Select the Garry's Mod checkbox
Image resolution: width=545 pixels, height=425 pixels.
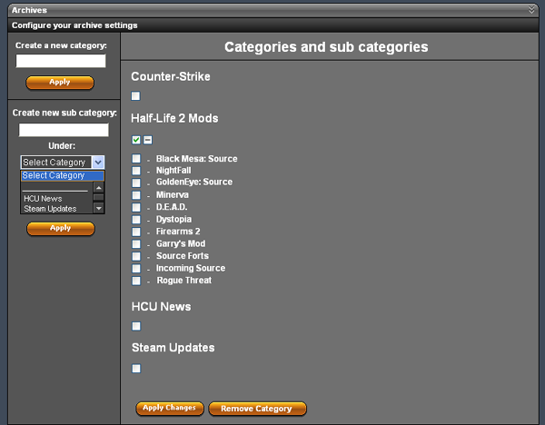pyautogui.click(x=136, y=243)
